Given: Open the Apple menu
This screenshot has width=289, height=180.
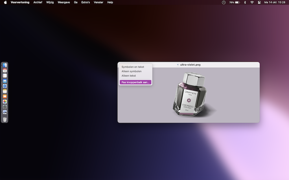Looking at the screenshot, I should [x=5, y=2].
